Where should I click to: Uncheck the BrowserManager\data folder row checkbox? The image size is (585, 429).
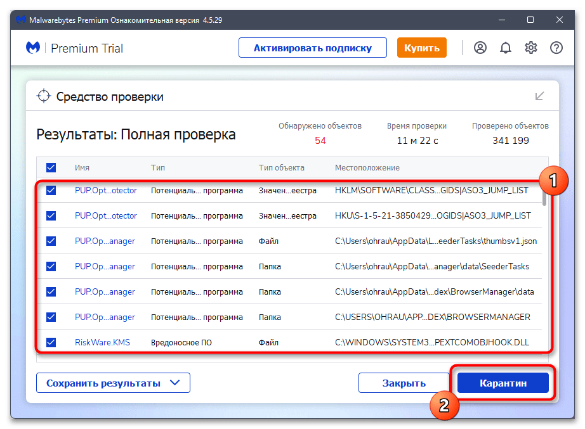(51, 292)
